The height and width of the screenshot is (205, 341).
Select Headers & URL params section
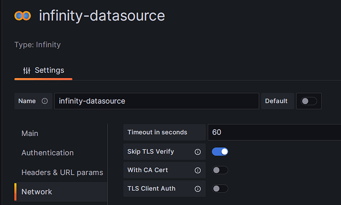62,172
